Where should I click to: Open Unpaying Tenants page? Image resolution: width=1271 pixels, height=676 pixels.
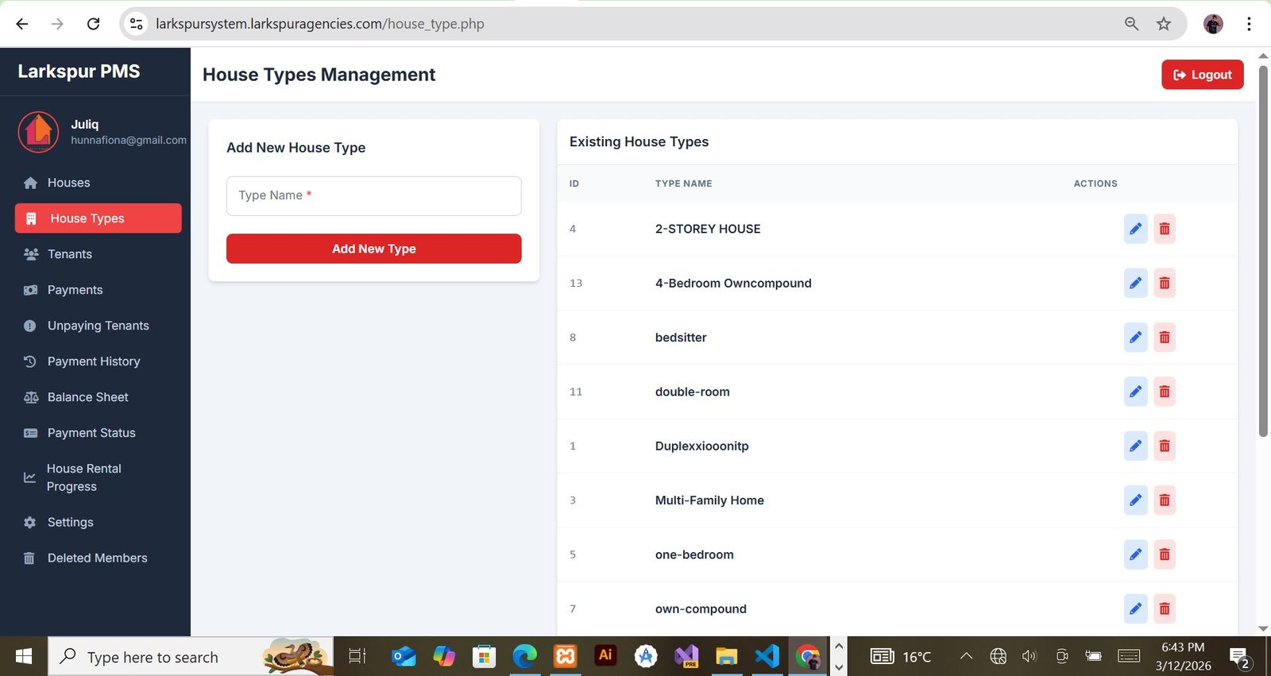click(x=98, y=326)
